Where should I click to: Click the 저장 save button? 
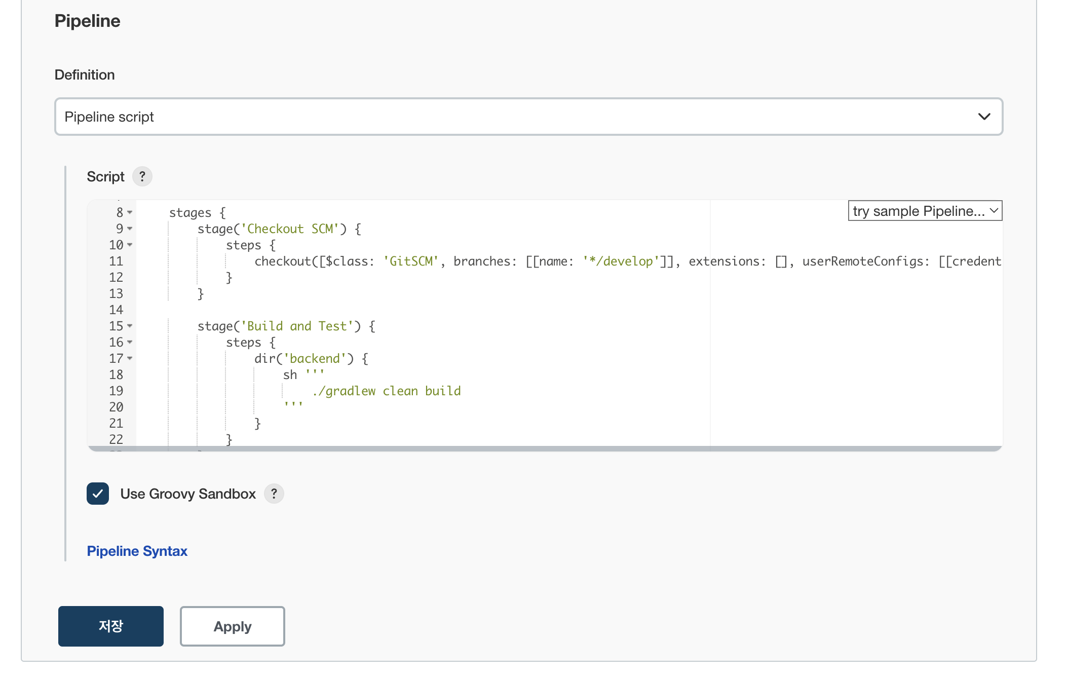tap(110, 626)
